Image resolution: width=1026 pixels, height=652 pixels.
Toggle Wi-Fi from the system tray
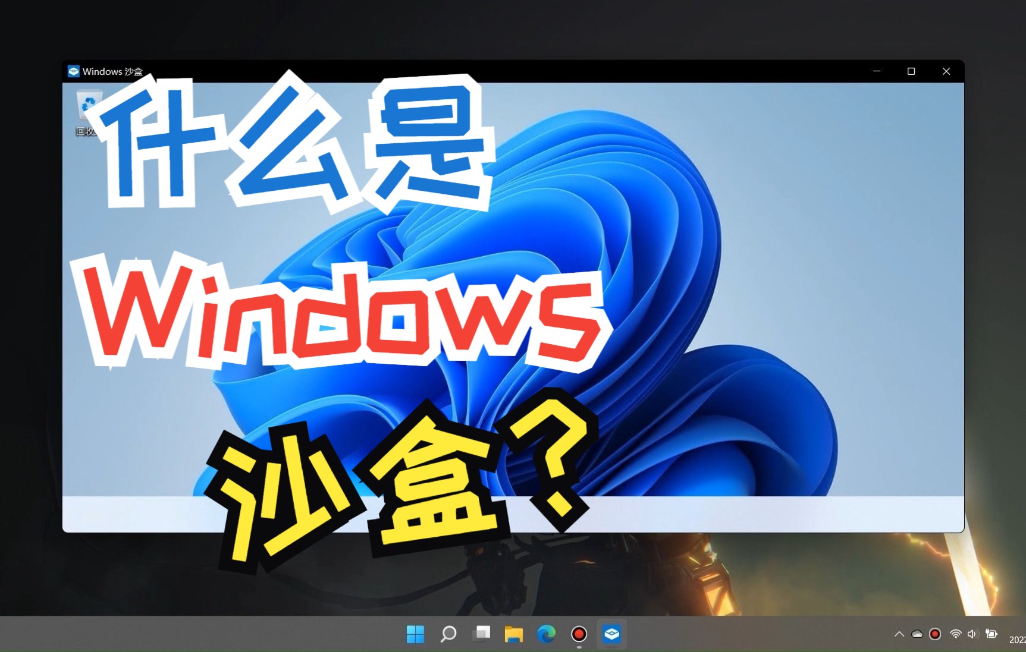click(x=954, y=634)
